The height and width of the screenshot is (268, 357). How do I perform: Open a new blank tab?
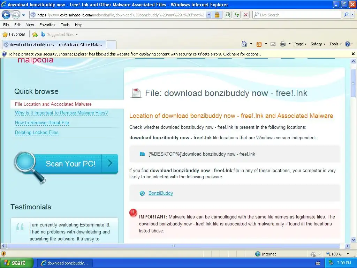click(x=111, y=45)
